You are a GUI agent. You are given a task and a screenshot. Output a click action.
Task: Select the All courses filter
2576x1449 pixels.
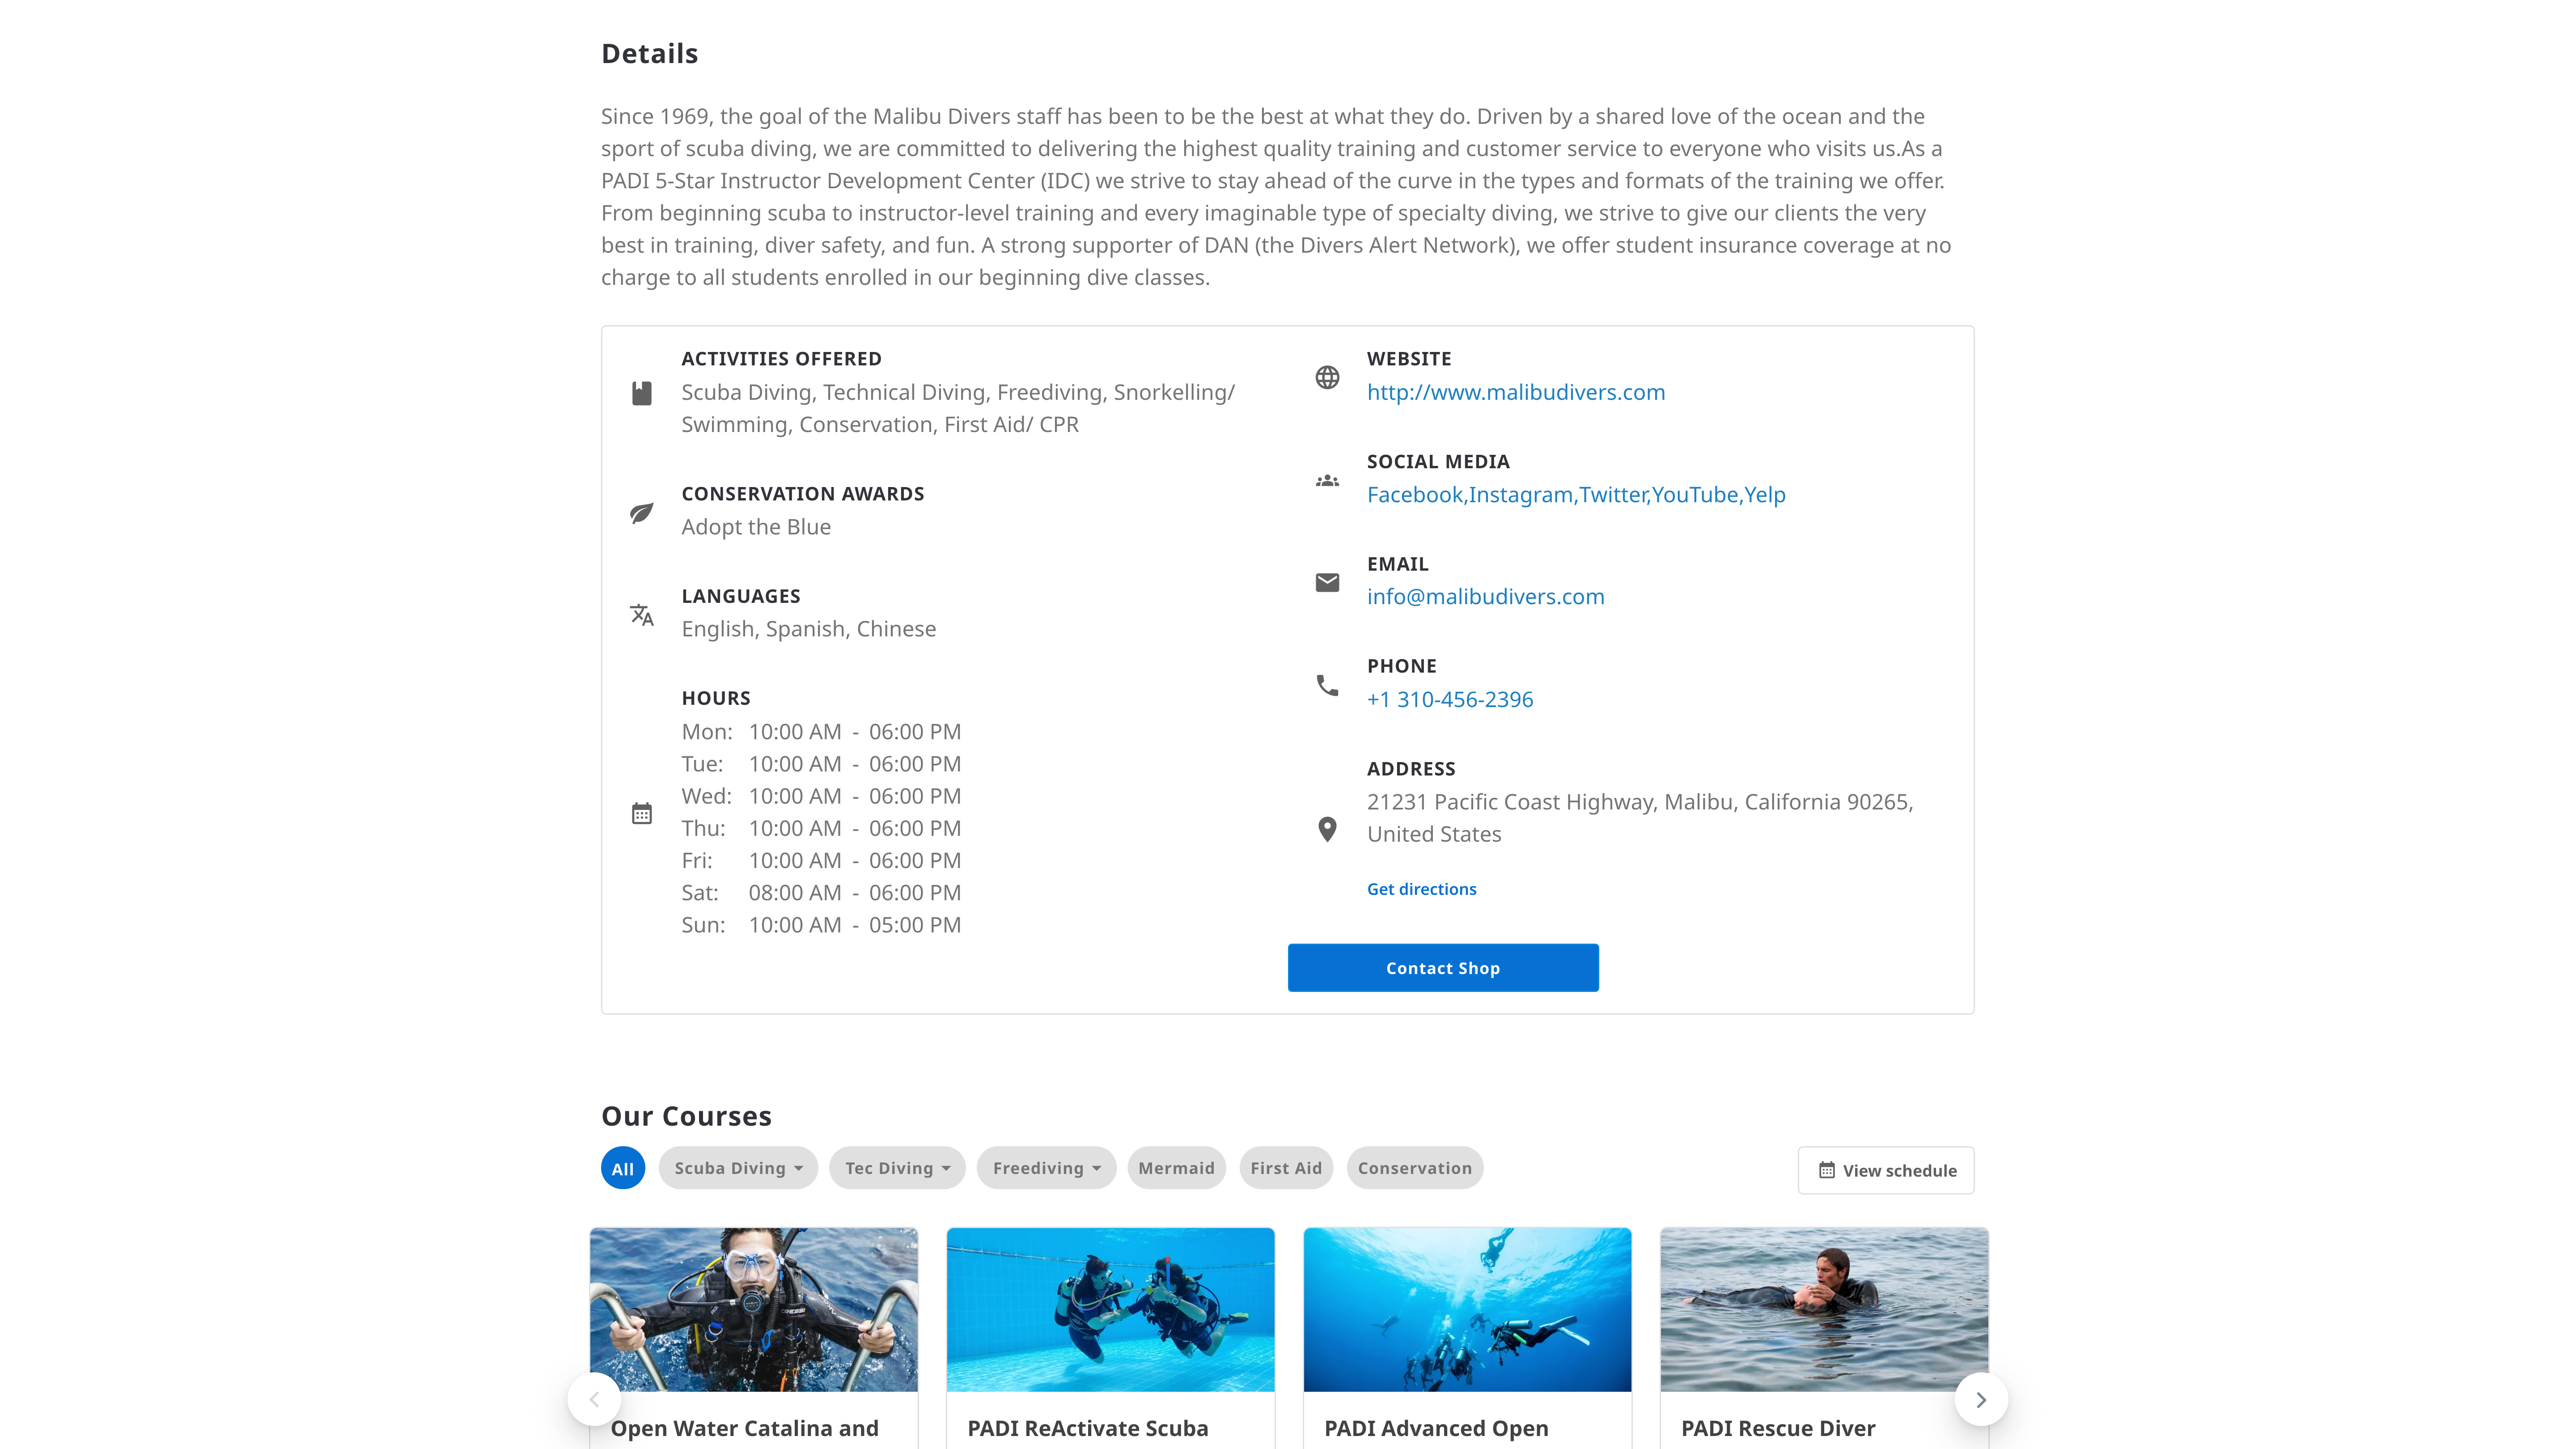point(623,1168)
